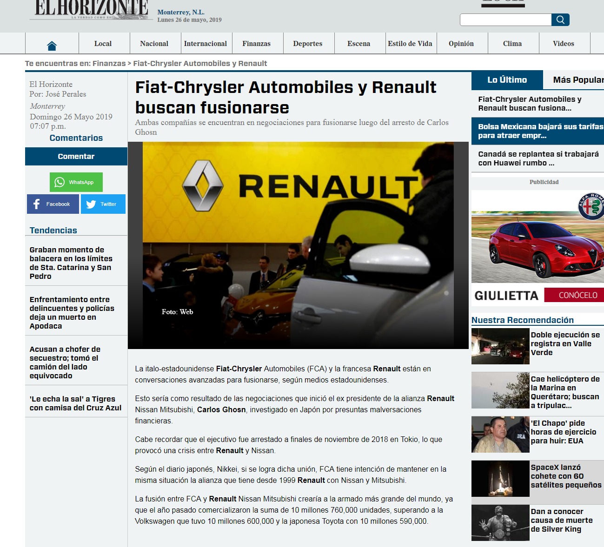Click the date 'Lunes 26 de mayo, 2019'
604x547 pixels.
[x=189, y=20]
